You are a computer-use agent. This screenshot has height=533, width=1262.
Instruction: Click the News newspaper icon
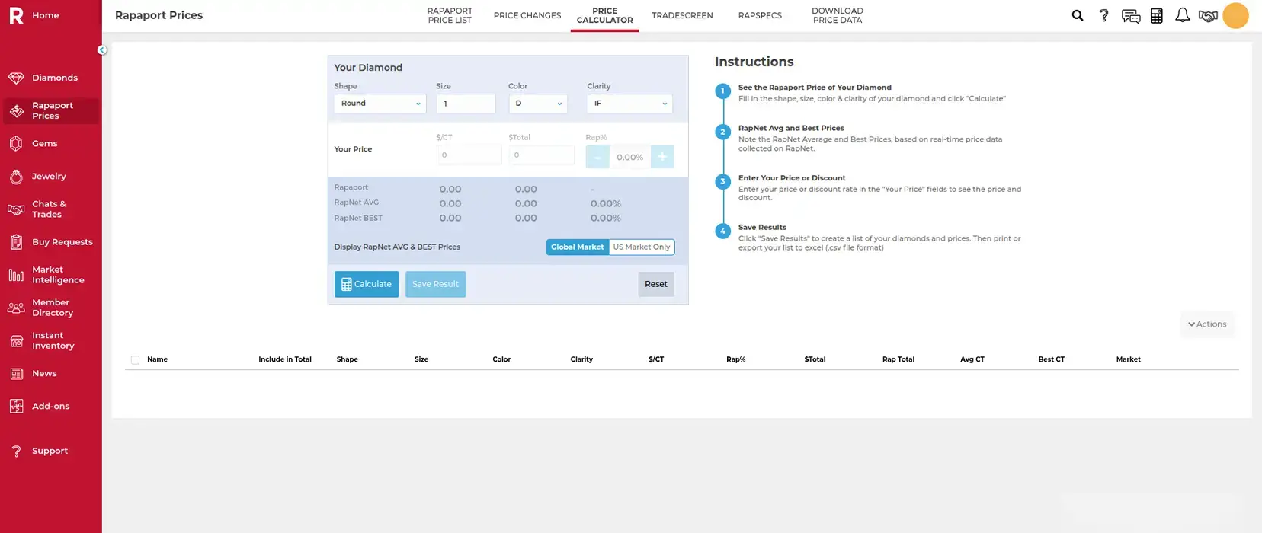point(16,374)
